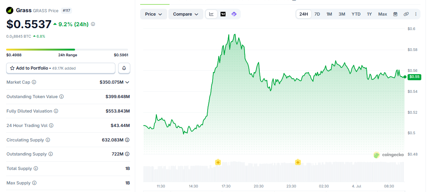
Task: Open the calendar date range picker
Action: [395, 14]
